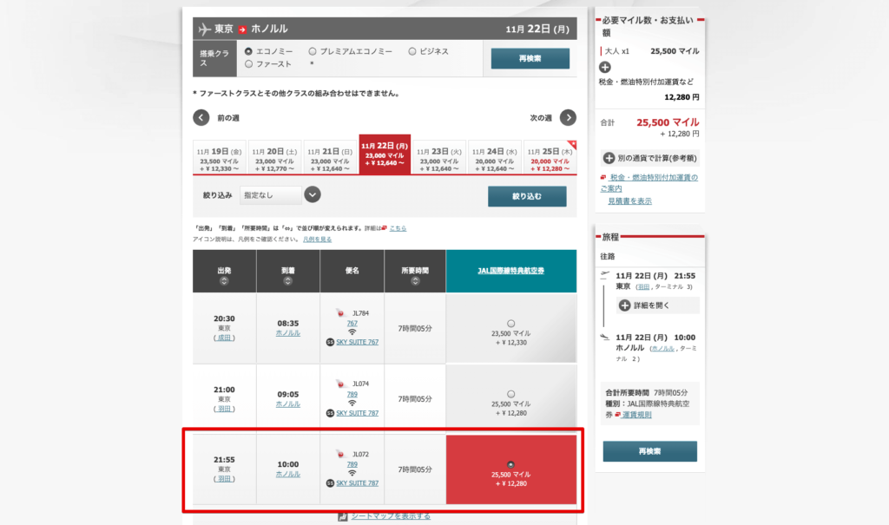
Task: Expand 別の通貨で計算(参考額)
Action: point(649,158)
